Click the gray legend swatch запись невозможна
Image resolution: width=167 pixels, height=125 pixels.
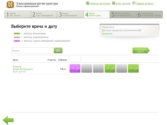click(17, 37)
